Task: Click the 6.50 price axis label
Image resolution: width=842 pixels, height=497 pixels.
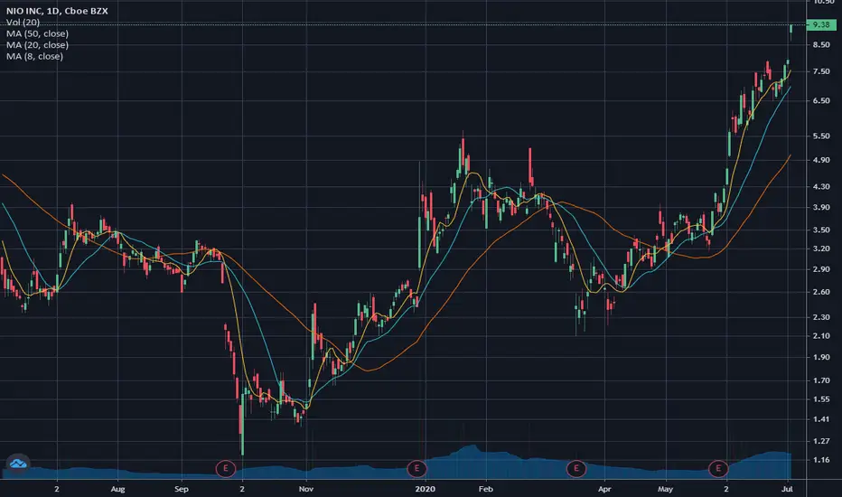Action: coord(821,100)
